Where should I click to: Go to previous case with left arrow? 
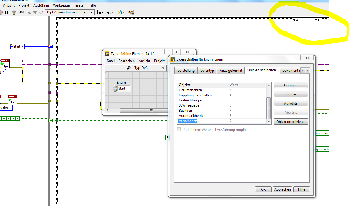click(294, 20)
